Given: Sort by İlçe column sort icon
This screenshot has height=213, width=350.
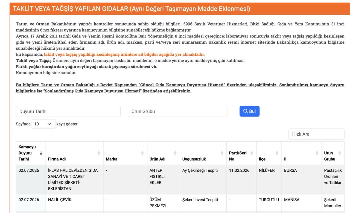Looking at the screenshot, I should coord(277,153).
